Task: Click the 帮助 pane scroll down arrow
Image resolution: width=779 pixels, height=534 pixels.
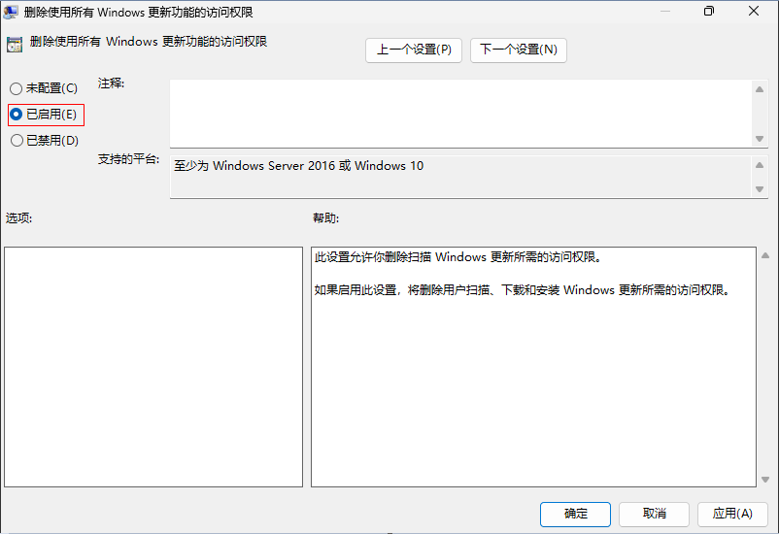Action: point(765,480)
